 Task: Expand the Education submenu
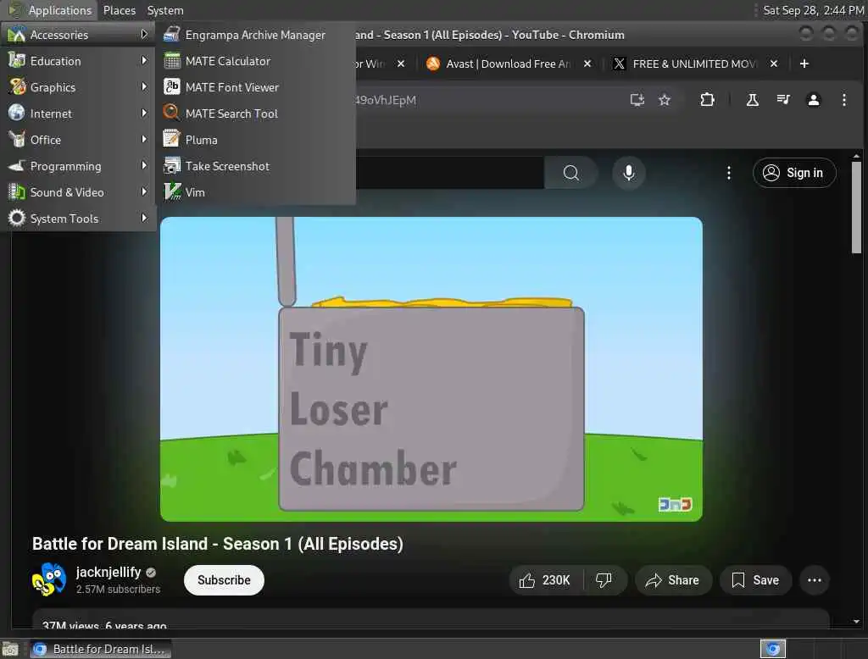[x=78, y=61]
